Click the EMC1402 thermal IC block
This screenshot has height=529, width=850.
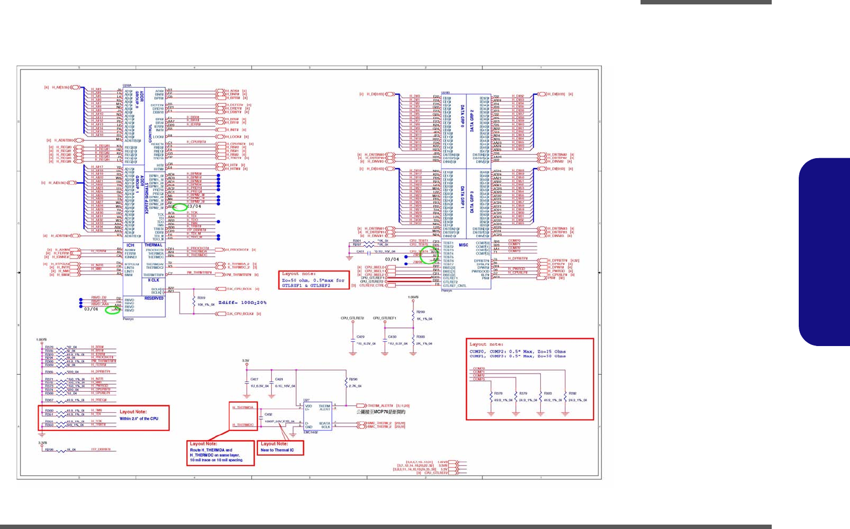coord(318,416)
